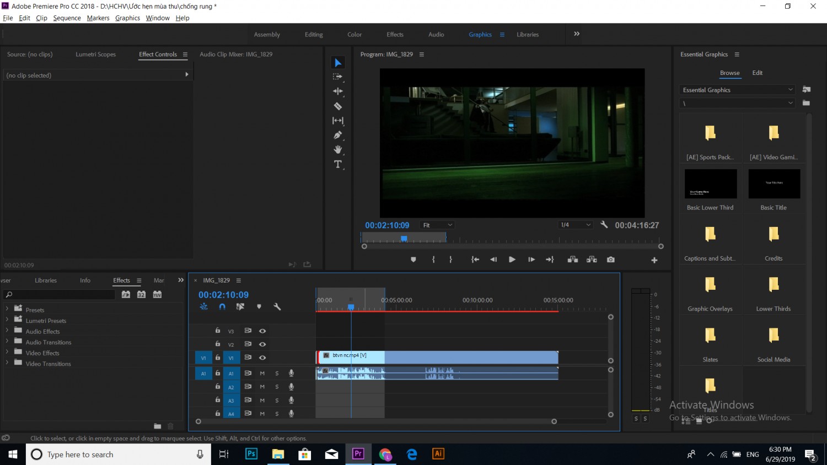Screen dimensions: 827x465
Task: Open the 1/4 playback resolution dropdown
Action: (x=575, y=225)
